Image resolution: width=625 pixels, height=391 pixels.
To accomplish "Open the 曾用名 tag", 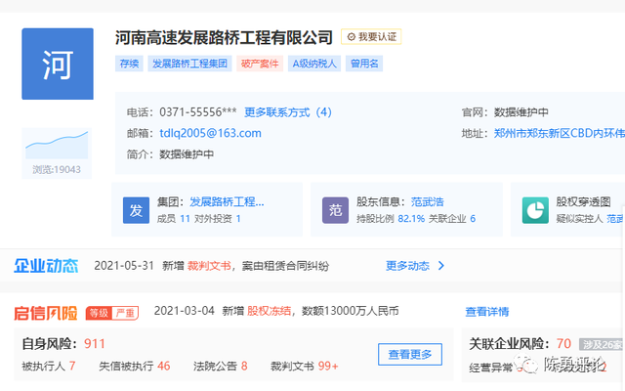I will (364, 64).
